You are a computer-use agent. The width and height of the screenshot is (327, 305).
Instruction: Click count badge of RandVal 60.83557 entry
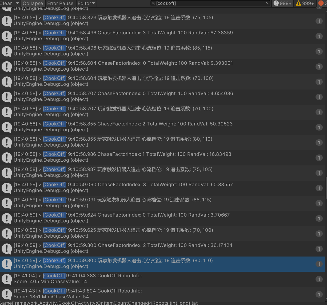click(319, 188)
